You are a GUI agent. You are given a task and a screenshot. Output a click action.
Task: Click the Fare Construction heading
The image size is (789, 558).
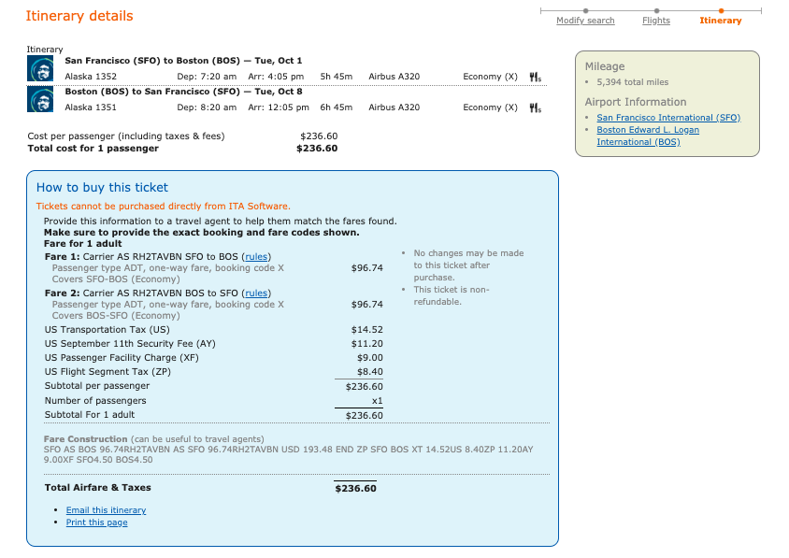pyautogui.click(x=86, y=439)
